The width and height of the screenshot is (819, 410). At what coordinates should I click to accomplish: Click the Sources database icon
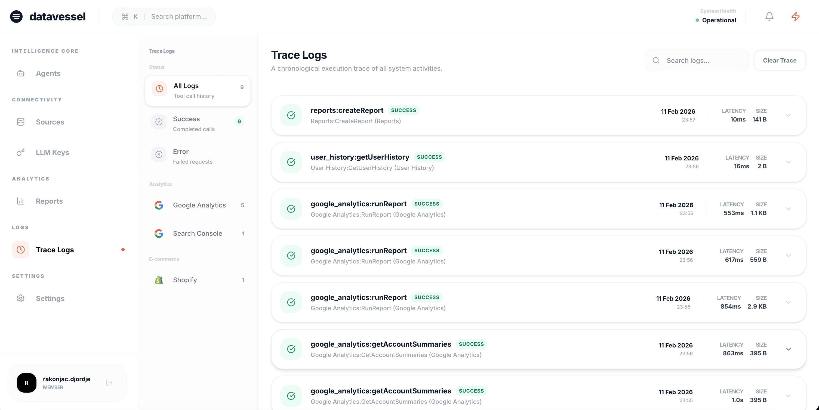click(x=21, y=122)
